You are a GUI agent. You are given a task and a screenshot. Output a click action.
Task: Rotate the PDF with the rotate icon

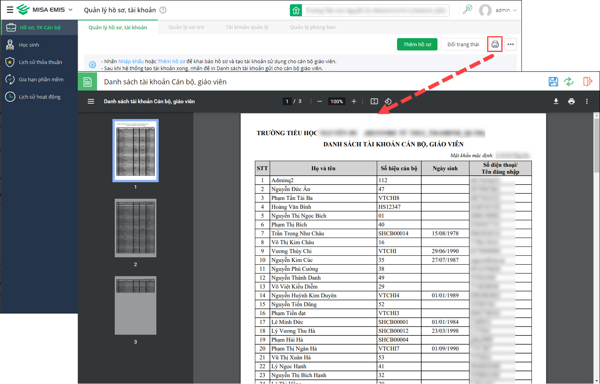pos(388,101)
